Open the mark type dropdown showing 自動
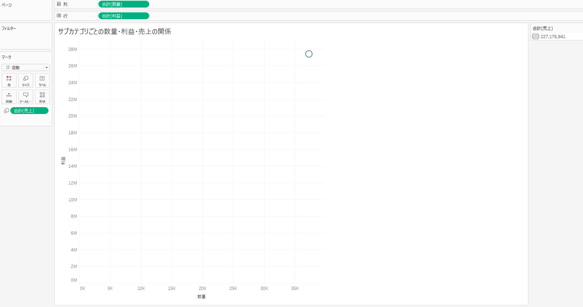 point(26,68)
